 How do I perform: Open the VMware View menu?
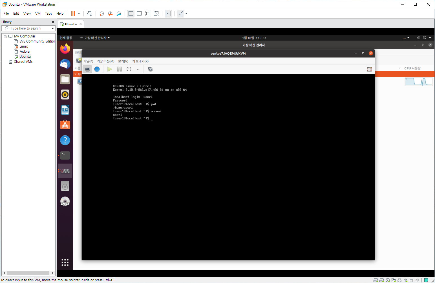point(27,14)
